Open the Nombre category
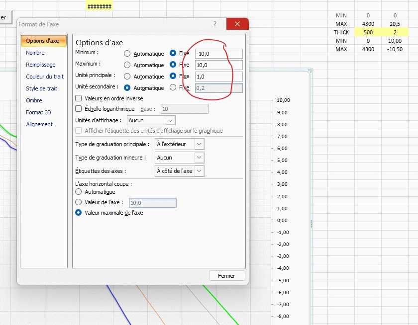 35,53
